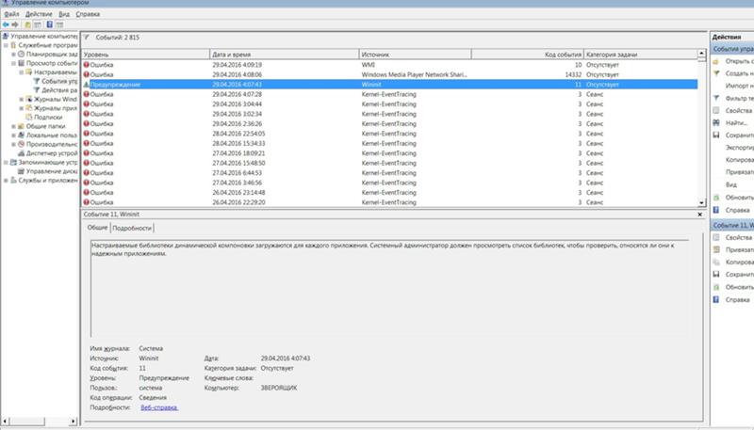754x430 pixels.
Task: Switch to the Общие tab
Action: click(x=98, y=228)
